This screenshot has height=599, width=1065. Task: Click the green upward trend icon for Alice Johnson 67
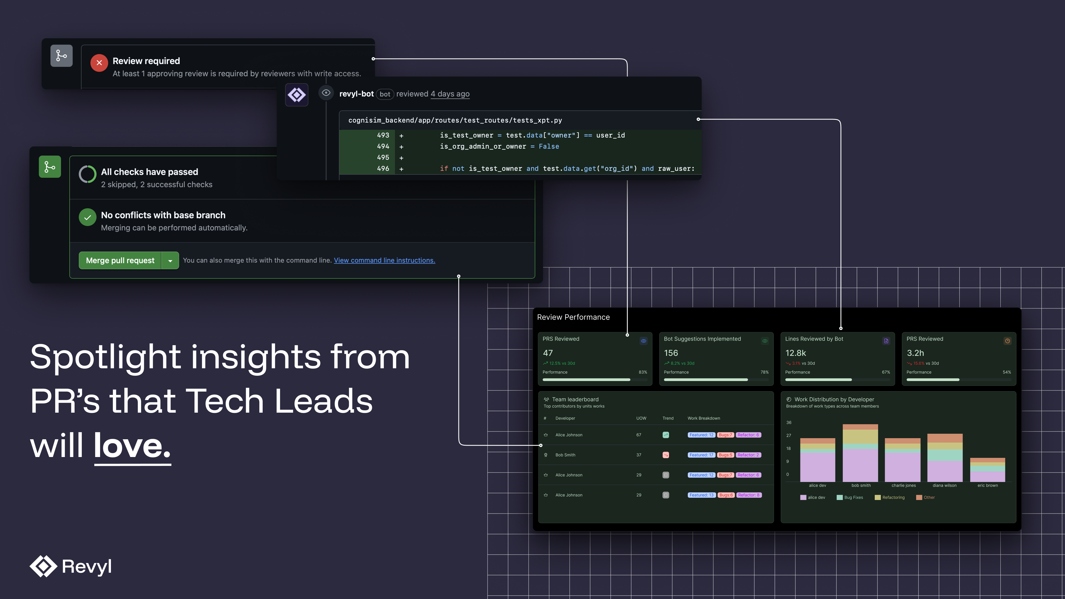(x=666, y=435)
